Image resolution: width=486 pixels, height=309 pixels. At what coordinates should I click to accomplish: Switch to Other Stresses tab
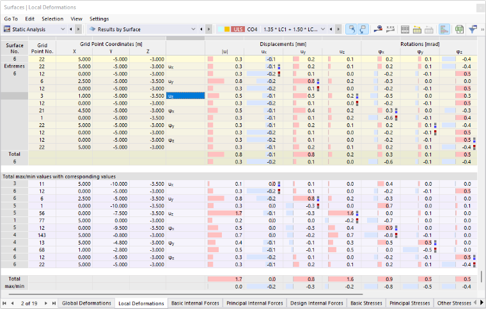click(454, 303)
